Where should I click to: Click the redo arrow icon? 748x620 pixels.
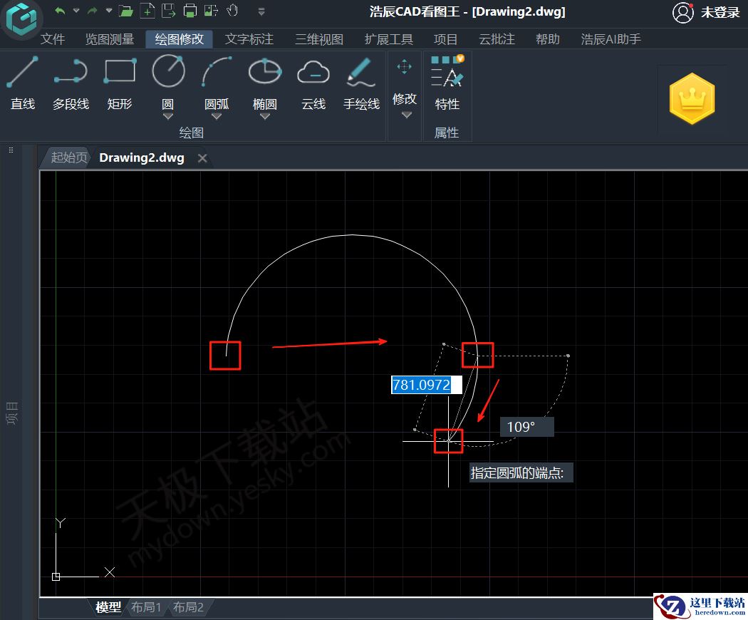click(x=93, y=11)
